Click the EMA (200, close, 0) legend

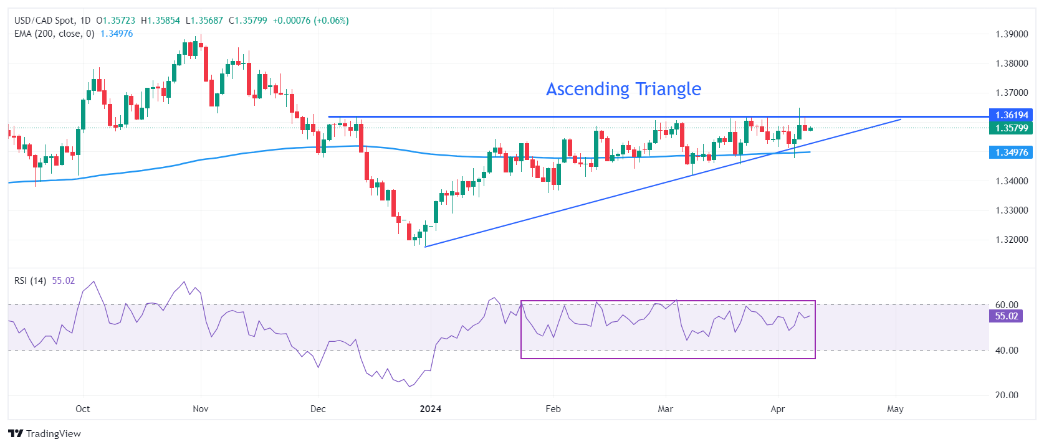[54, 34]
